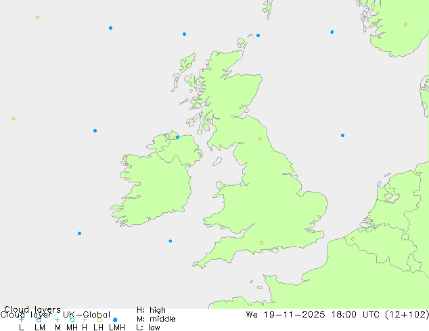Click the orange circle LH legend symbol
This screenshot has height=331, width=429.
(99, 320)
